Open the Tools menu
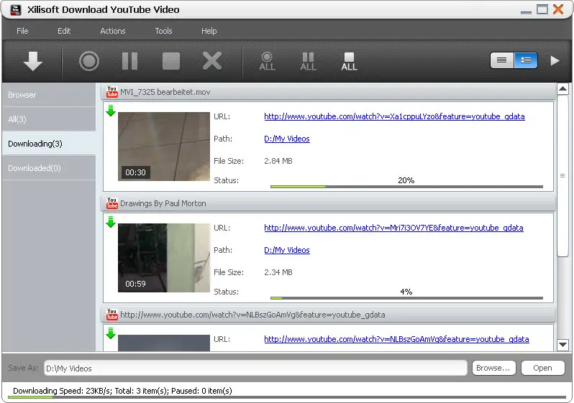This screenshot has width=574, height=403. pyautogui.click(x=163, y=31)
